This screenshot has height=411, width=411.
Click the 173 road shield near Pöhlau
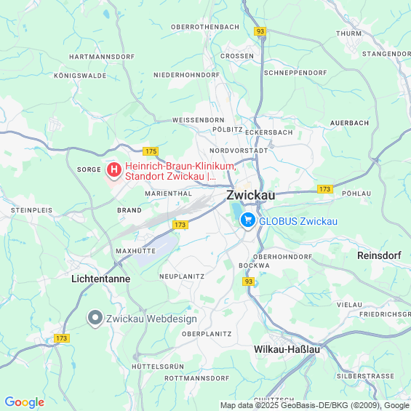[325, 189]
